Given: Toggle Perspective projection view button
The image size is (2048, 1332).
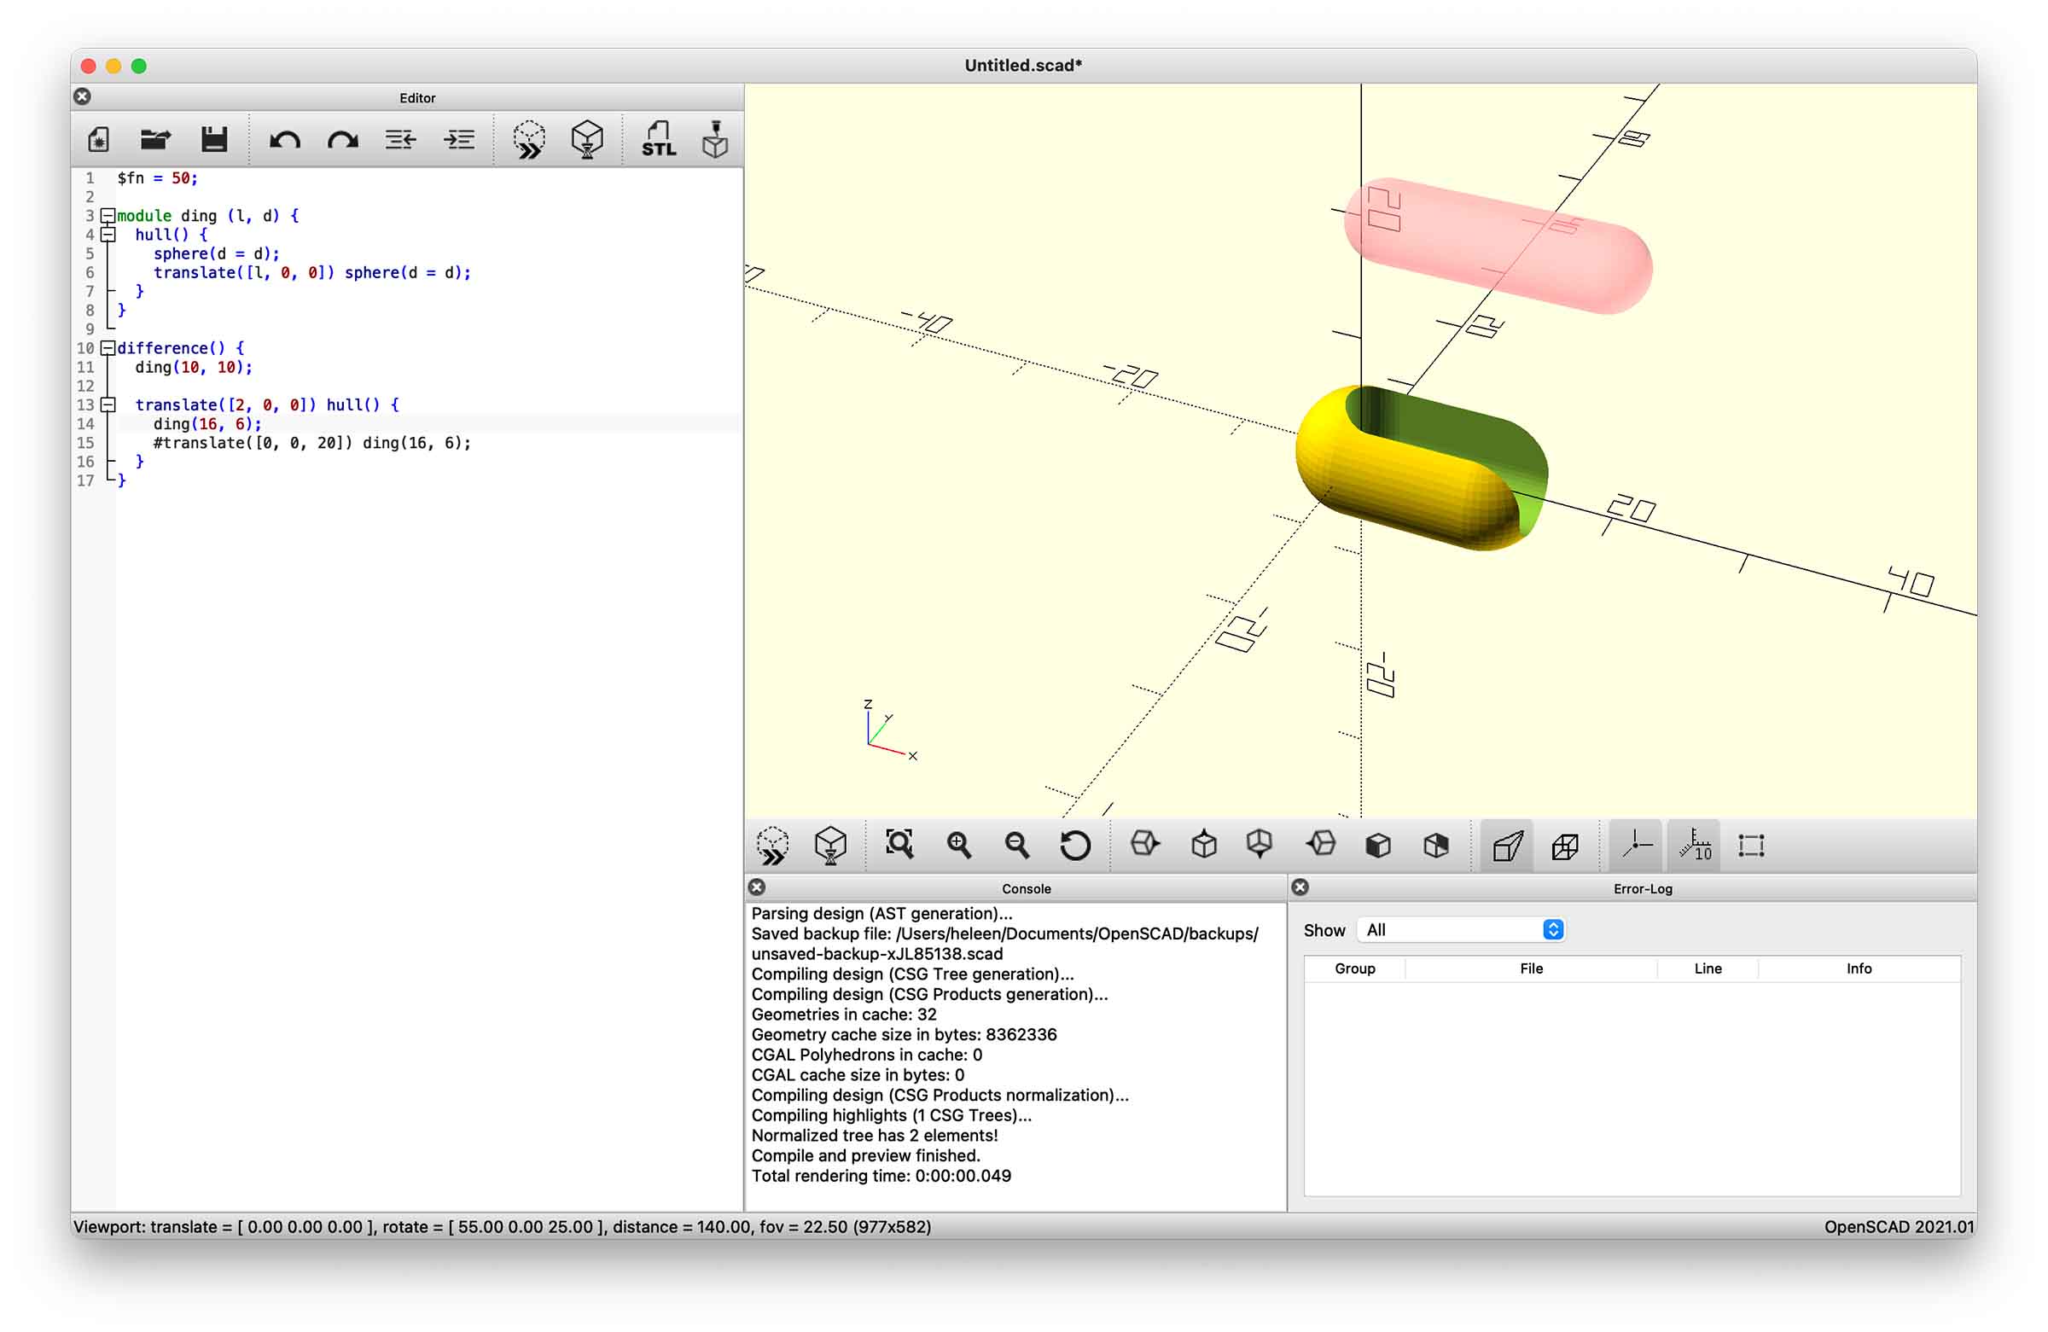Looking at the screenshot, I should 1508,846.
